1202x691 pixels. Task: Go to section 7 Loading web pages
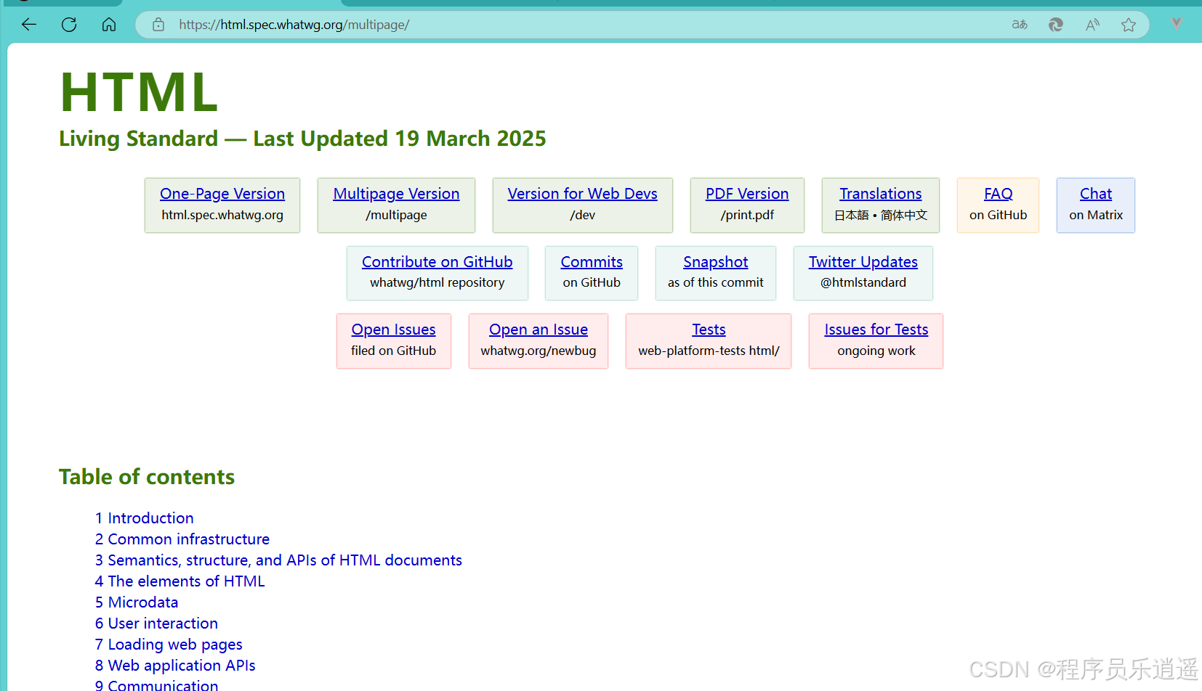(x=169, y=645)
